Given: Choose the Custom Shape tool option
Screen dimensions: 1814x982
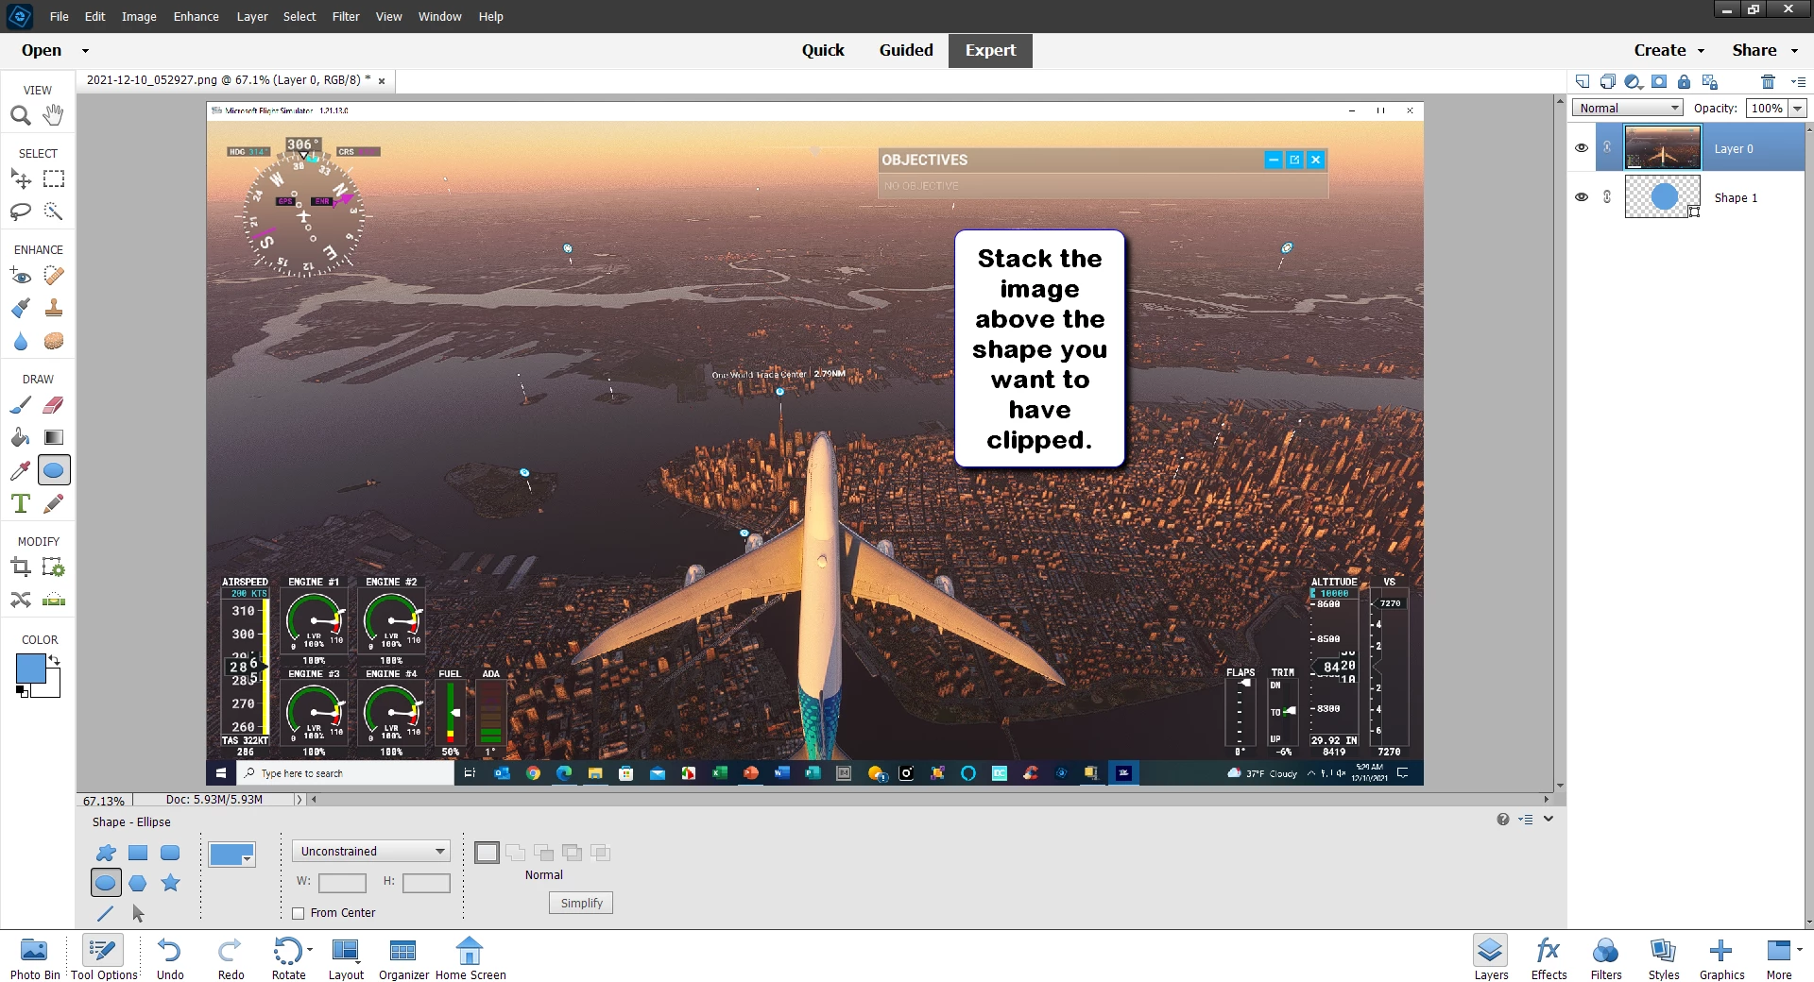Looking at the screenshot, I should click(x=106, y=853).
